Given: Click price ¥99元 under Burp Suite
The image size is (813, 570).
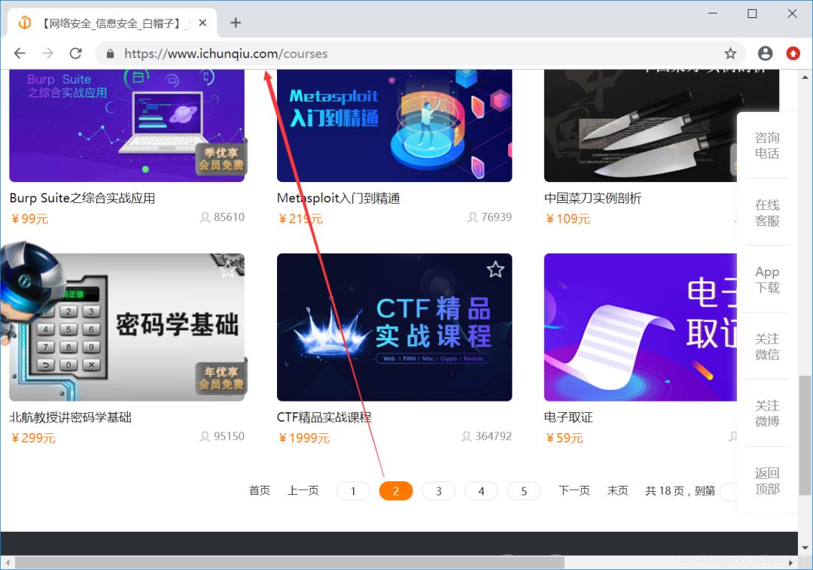Looking at the screenshot, I should click(x=29, y=219).
